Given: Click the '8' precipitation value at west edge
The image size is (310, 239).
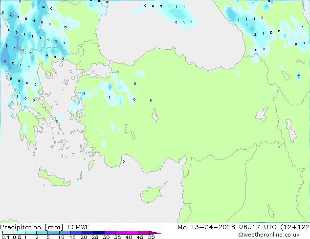Looking at the screenshot, I should 4,61.
